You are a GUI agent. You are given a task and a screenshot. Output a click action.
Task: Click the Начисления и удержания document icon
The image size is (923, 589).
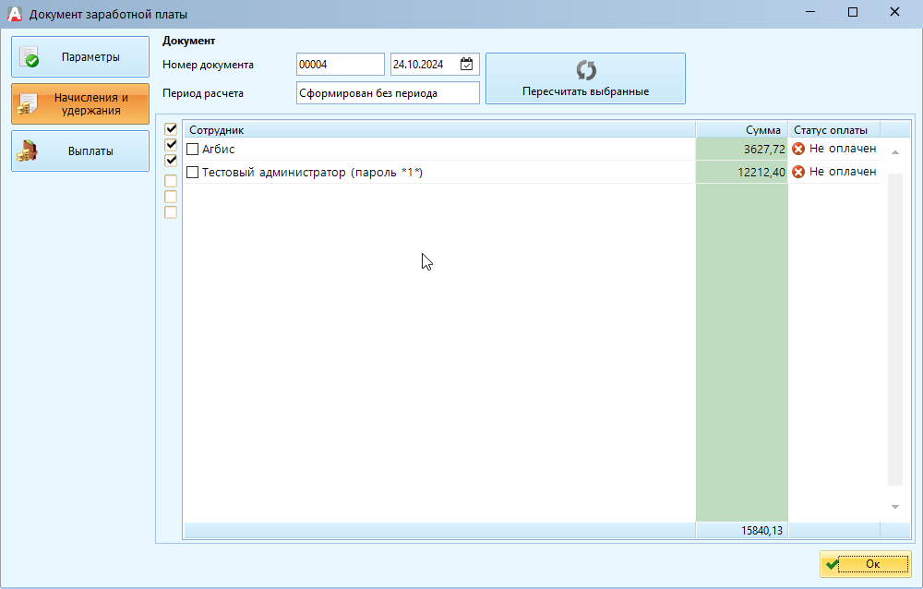coord(29,104)
